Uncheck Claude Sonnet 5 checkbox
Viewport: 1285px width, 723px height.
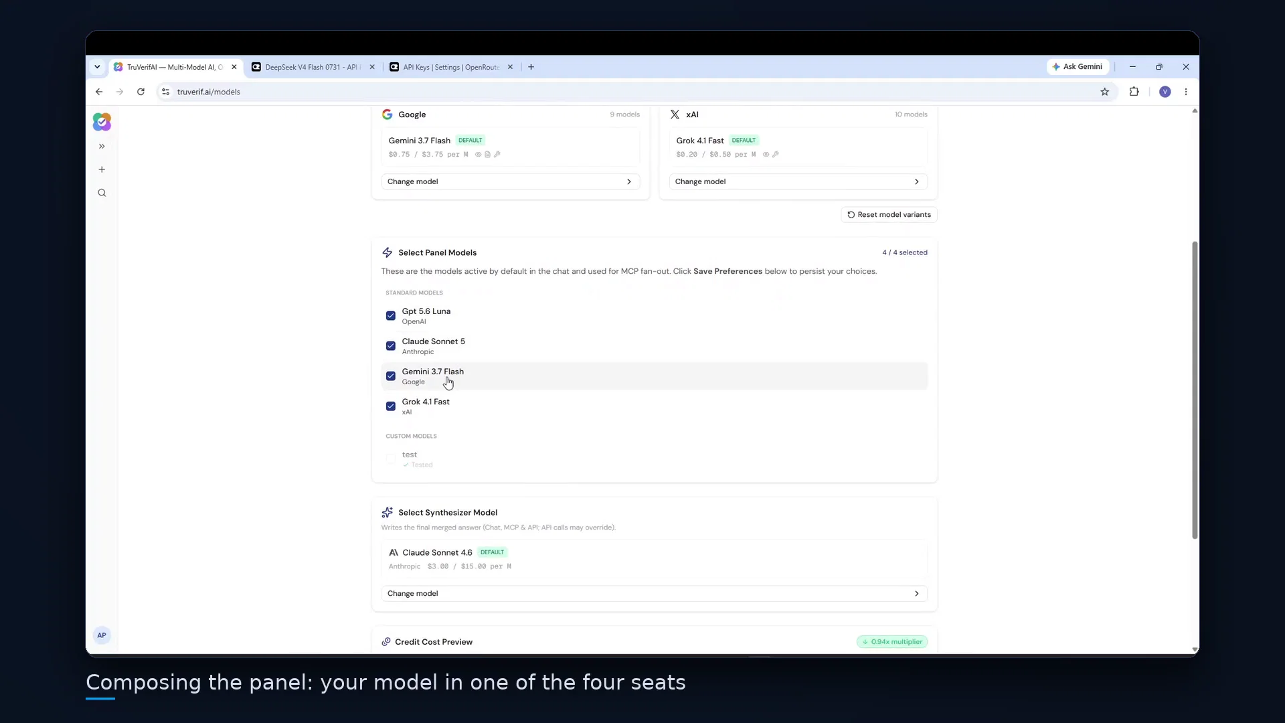391,346
